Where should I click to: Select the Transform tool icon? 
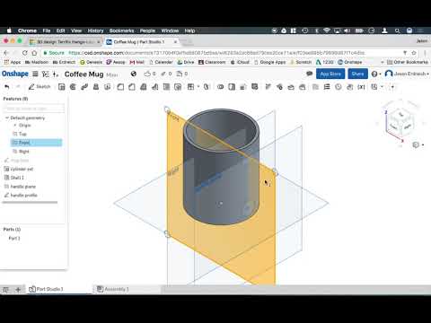(243, 87)
